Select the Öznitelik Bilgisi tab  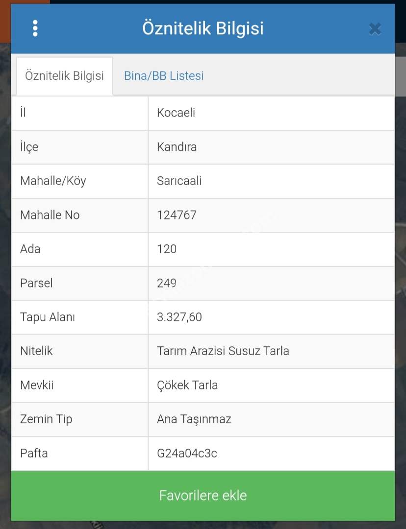tap(64, 76)
